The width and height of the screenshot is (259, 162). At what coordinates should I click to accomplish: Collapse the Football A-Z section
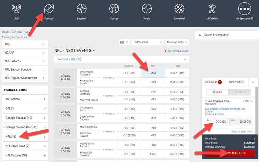(x=44, y=90)
